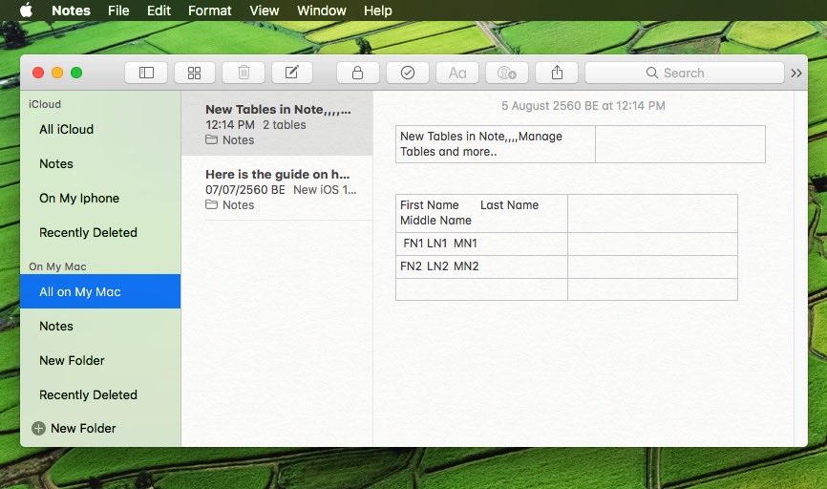Screen dimensions: 827x489
Task: Click the folder icon under the 07/07/2560 BE note
Action: pyautogui.click(x=211, y=204)
